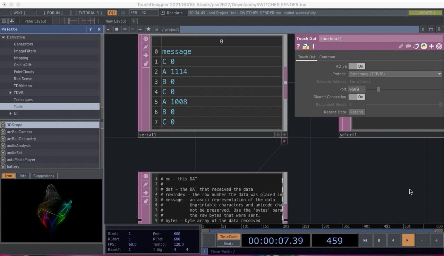Image resolution: width=444 pixels, height=256 pixels.
Task: Open the Protocol dropdown menu
Action: pyautogui.click(x=395, y=74)
